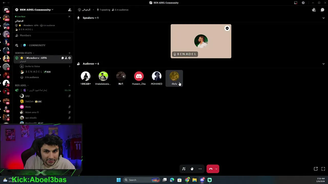Open the COMMUNITY channels browser row
The width and height of the screenshot is (328, 184).
[x=43, y=45]
